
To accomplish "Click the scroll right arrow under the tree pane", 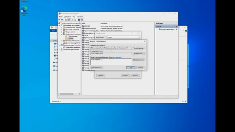I will pyautogui.click(x=80, y=94).
